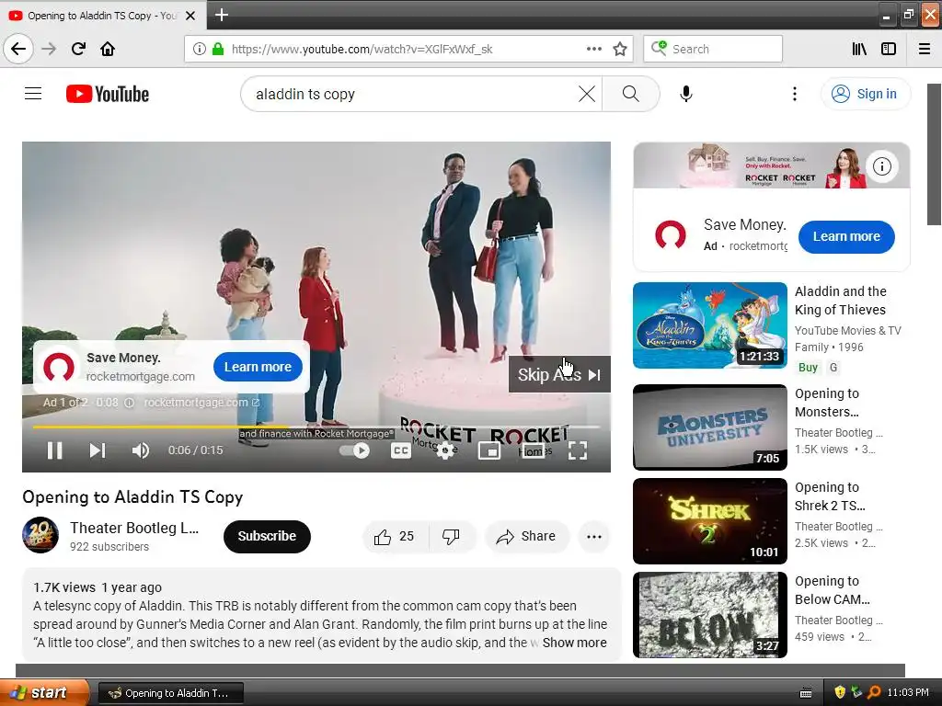Screen dimensions: 942x706
Task: Toggle autoplay switch in the player
Action: 354,450
